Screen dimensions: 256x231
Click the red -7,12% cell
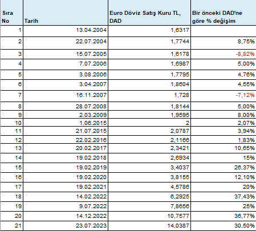point(224,96)
